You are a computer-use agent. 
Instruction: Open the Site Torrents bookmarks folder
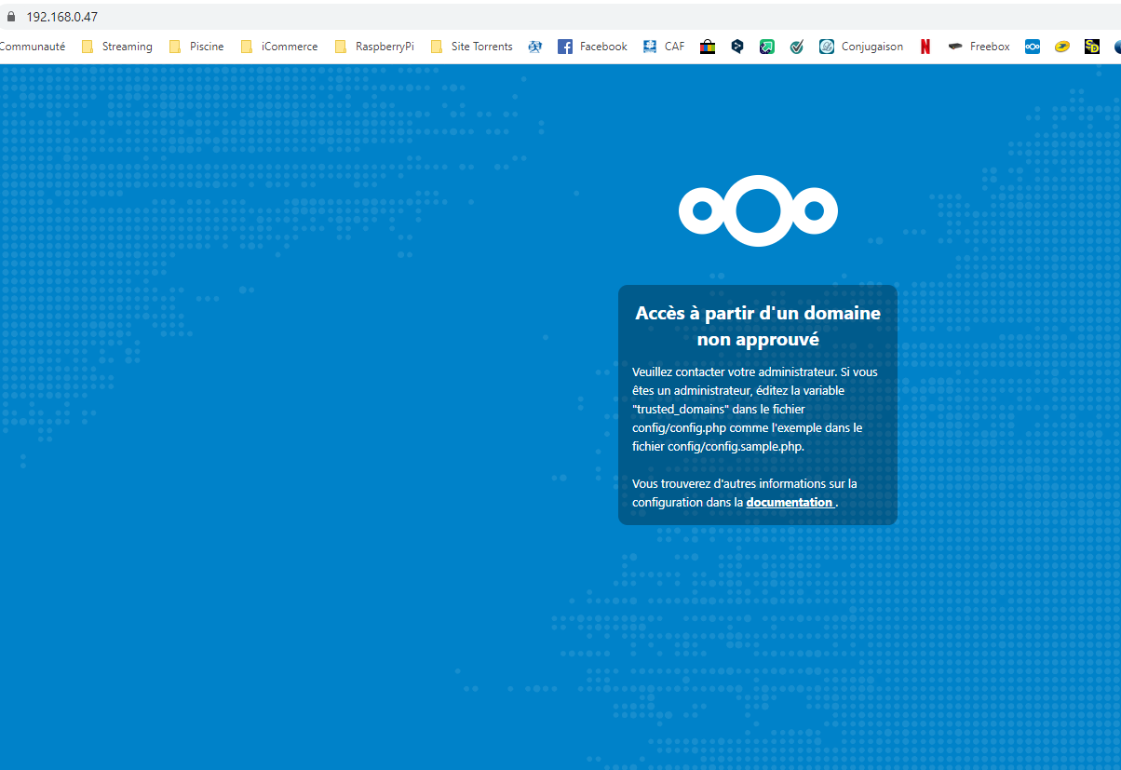(472, 47)
